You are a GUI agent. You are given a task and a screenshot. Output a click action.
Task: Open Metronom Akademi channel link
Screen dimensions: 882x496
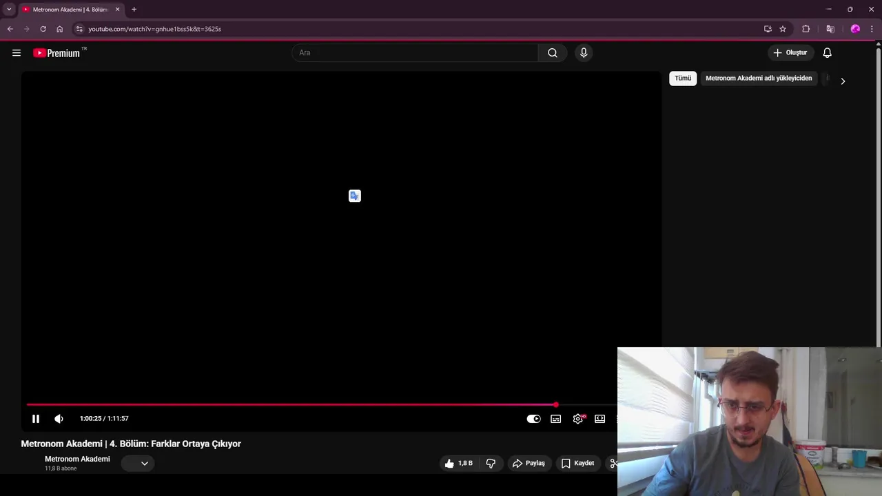77,459
